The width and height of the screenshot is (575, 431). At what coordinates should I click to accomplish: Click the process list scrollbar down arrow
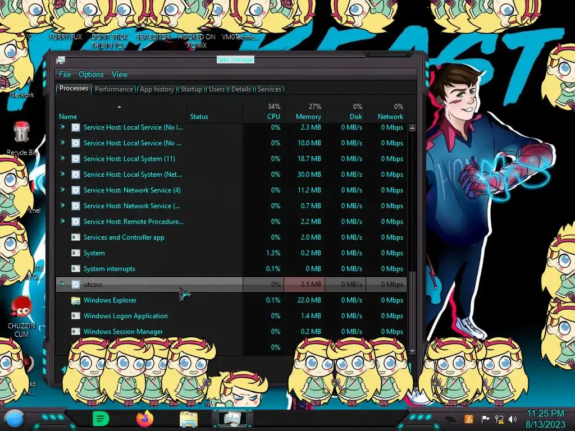tap(412, 351)
